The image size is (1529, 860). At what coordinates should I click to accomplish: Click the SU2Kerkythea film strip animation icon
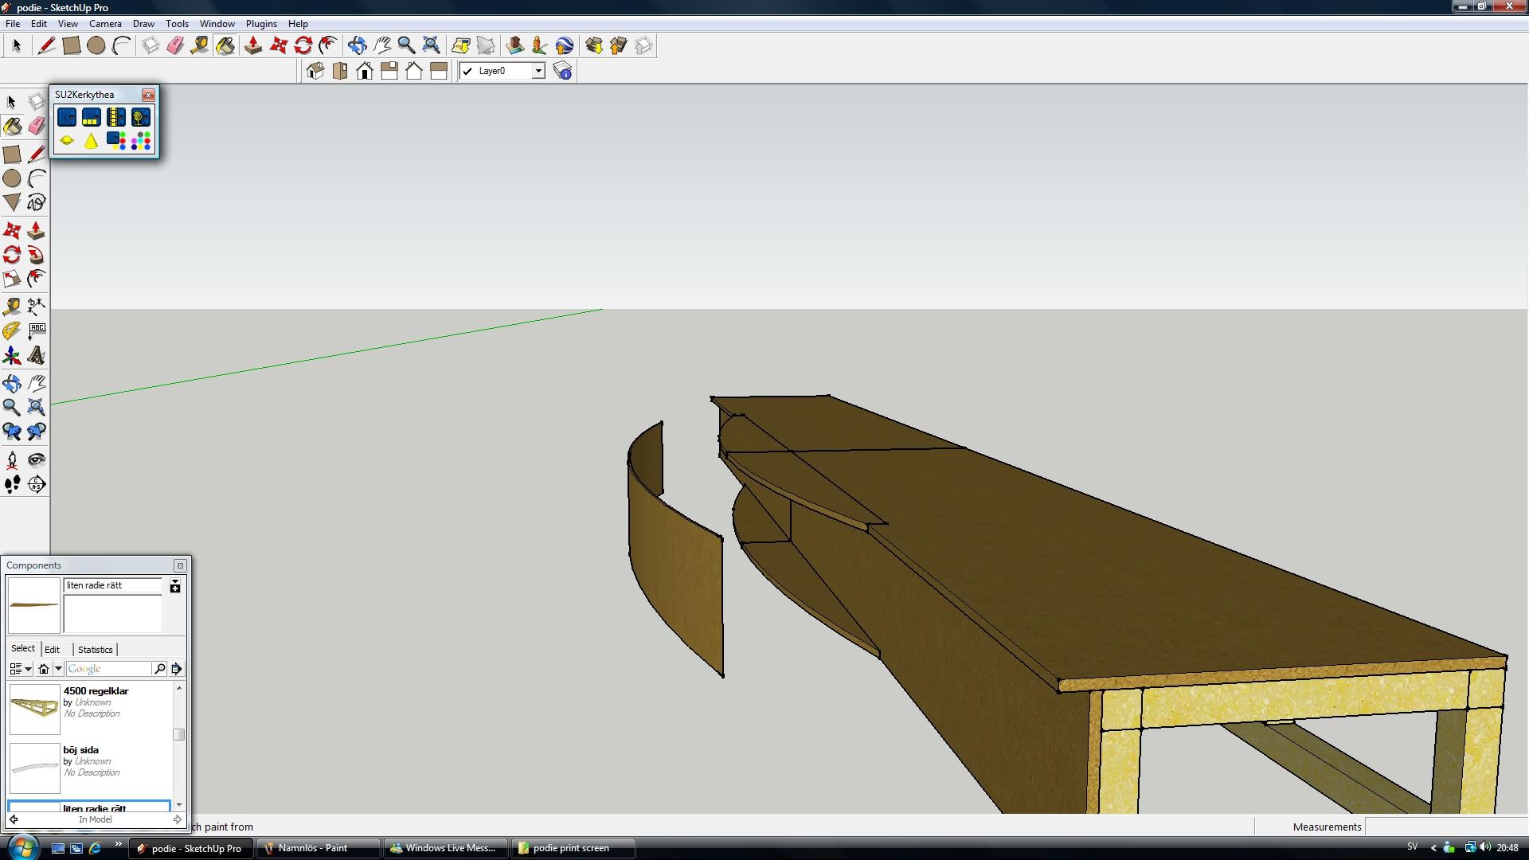click(116, 117)
